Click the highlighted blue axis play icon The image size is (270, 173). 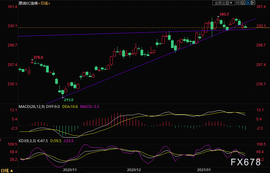click(x=248, y=3)
